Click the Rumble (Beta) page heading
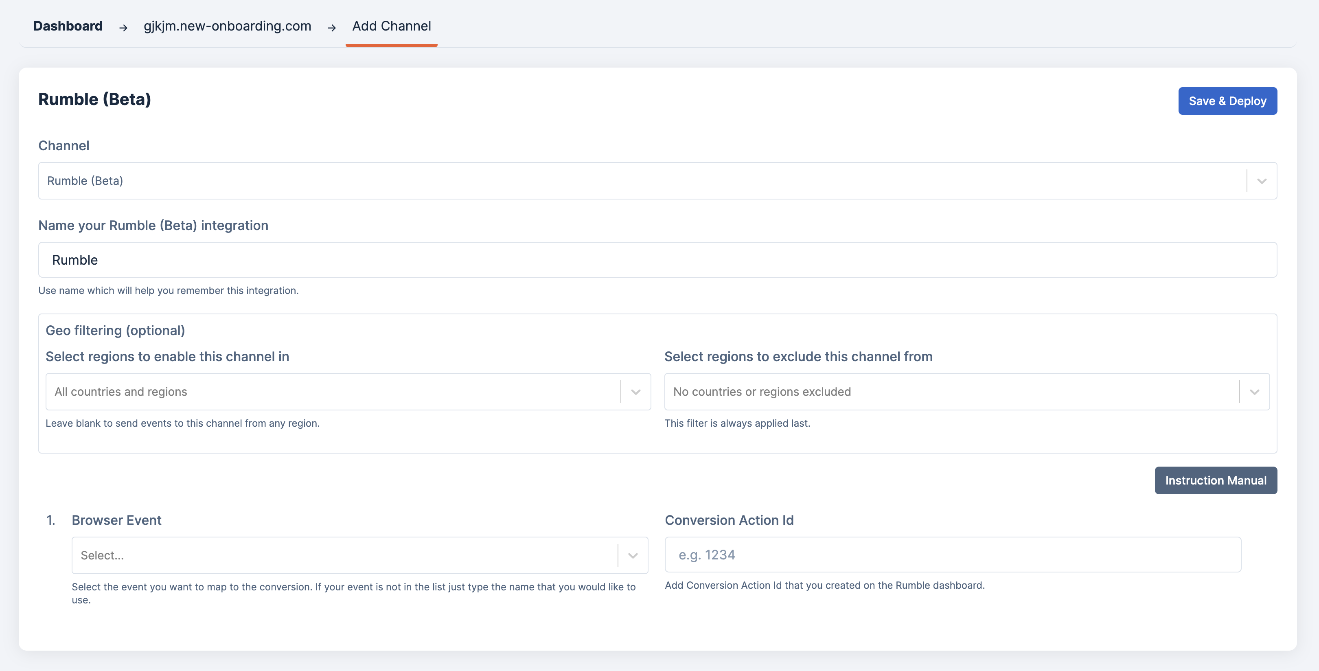This screenshot has height=671, width=1319. point(94,99)
